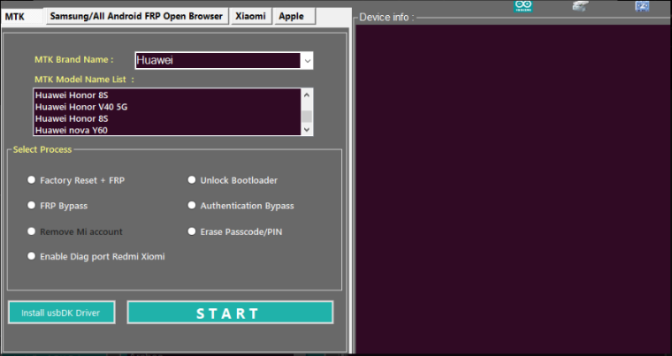Click Install usbDK Driver button
Screen dimensions: 672x356
[61, 312]
